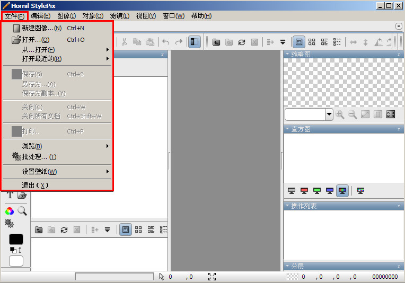Click the flip horizontal arrow icon
This screenshot has width=405, height=283.
point(353,42)
